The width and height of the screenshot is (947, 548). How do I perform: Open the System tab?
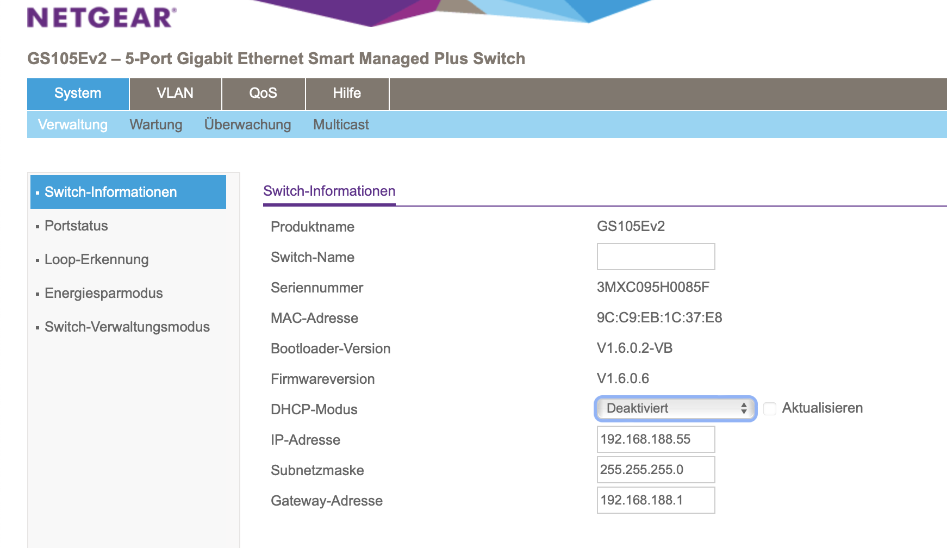78,94
